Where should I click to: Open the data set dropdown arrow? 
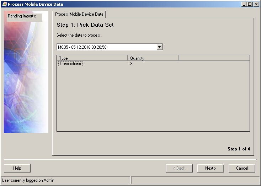pos(159,47)
